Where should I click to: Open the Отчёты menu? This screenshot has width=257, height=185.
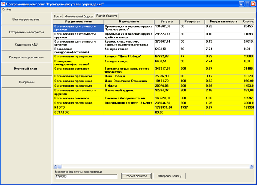pos(7,10)
